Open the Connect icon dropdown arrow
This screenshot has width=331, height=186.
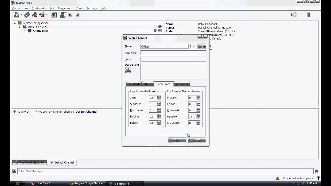[21, 15]
